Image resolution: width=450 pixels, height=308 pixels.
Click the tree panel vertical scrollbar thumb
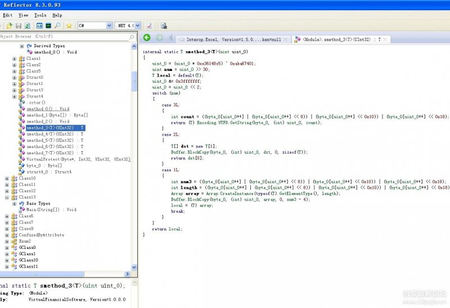pyautogui.click(x=134, y=81)
